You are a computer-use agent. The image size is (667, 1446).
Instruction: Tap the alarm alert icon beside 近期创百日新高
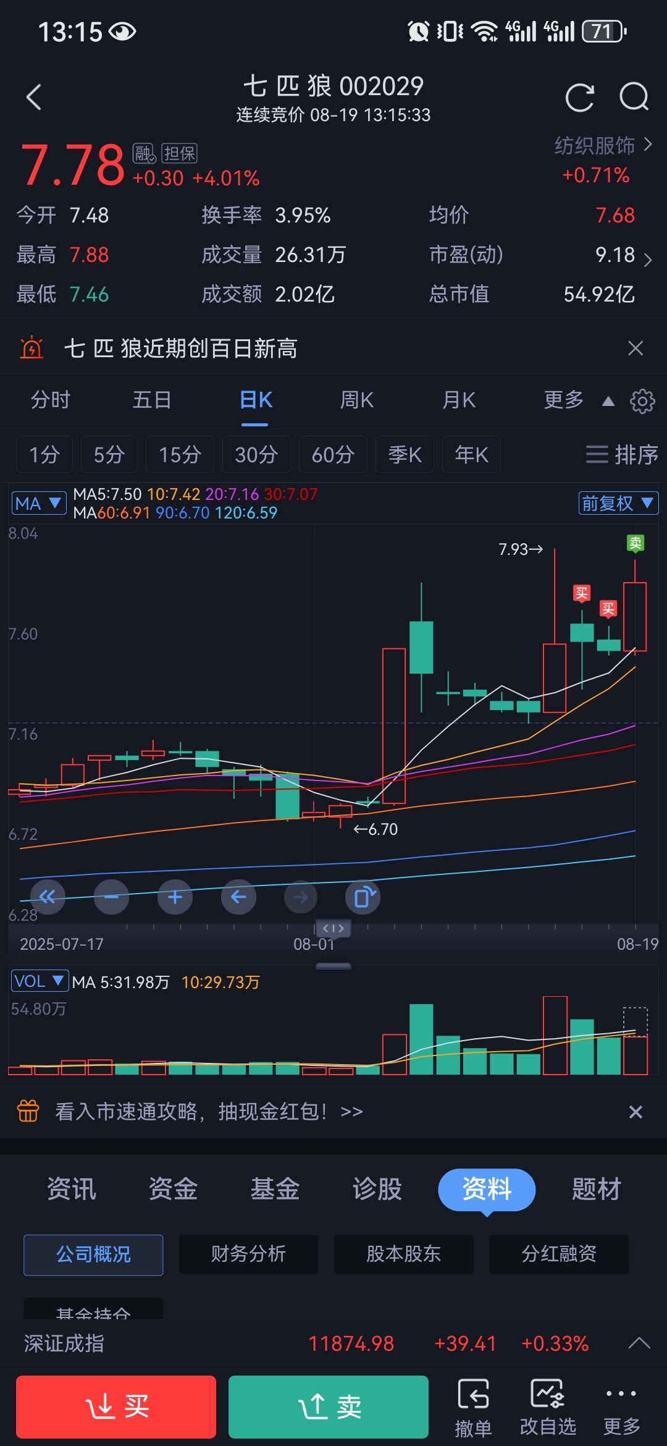[31, 348]
